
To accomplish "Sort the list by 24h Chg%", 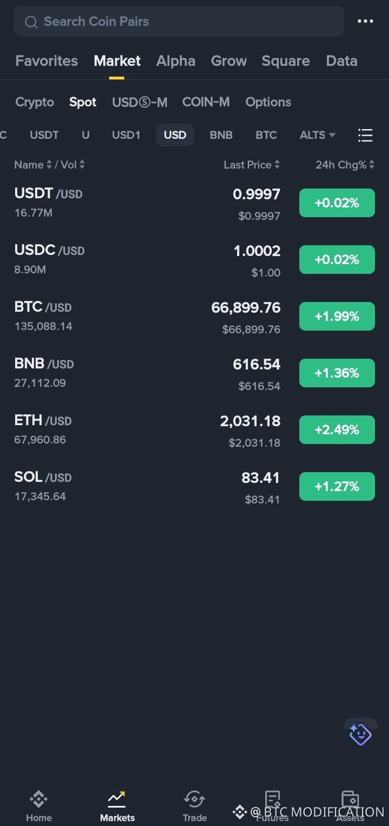I will [x=345, y=165].
